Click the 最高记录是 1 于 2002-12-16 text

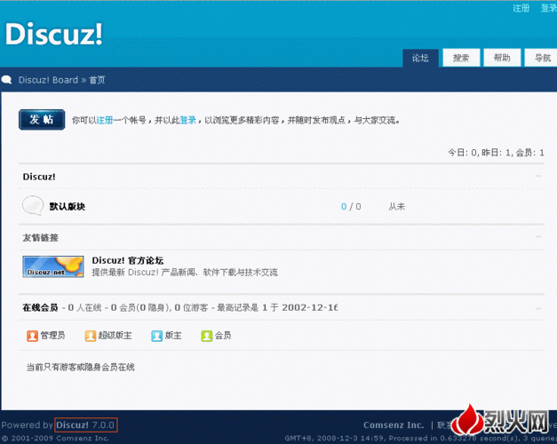coord(277,307)
